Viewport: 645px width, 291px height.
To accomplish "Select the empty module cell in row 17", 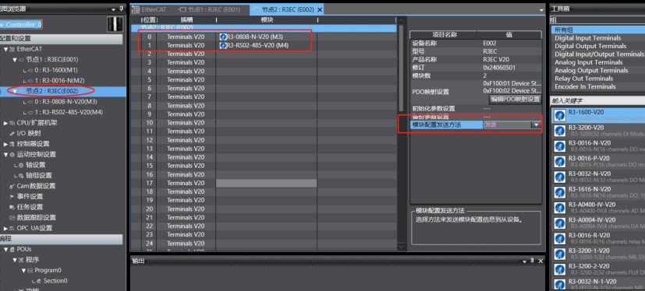I will pyautogui.click(x=266, y=183).
